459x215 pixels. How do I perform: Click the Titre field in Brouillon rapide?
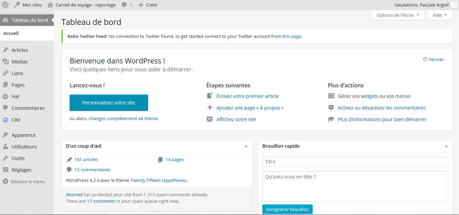coord(355,162)
